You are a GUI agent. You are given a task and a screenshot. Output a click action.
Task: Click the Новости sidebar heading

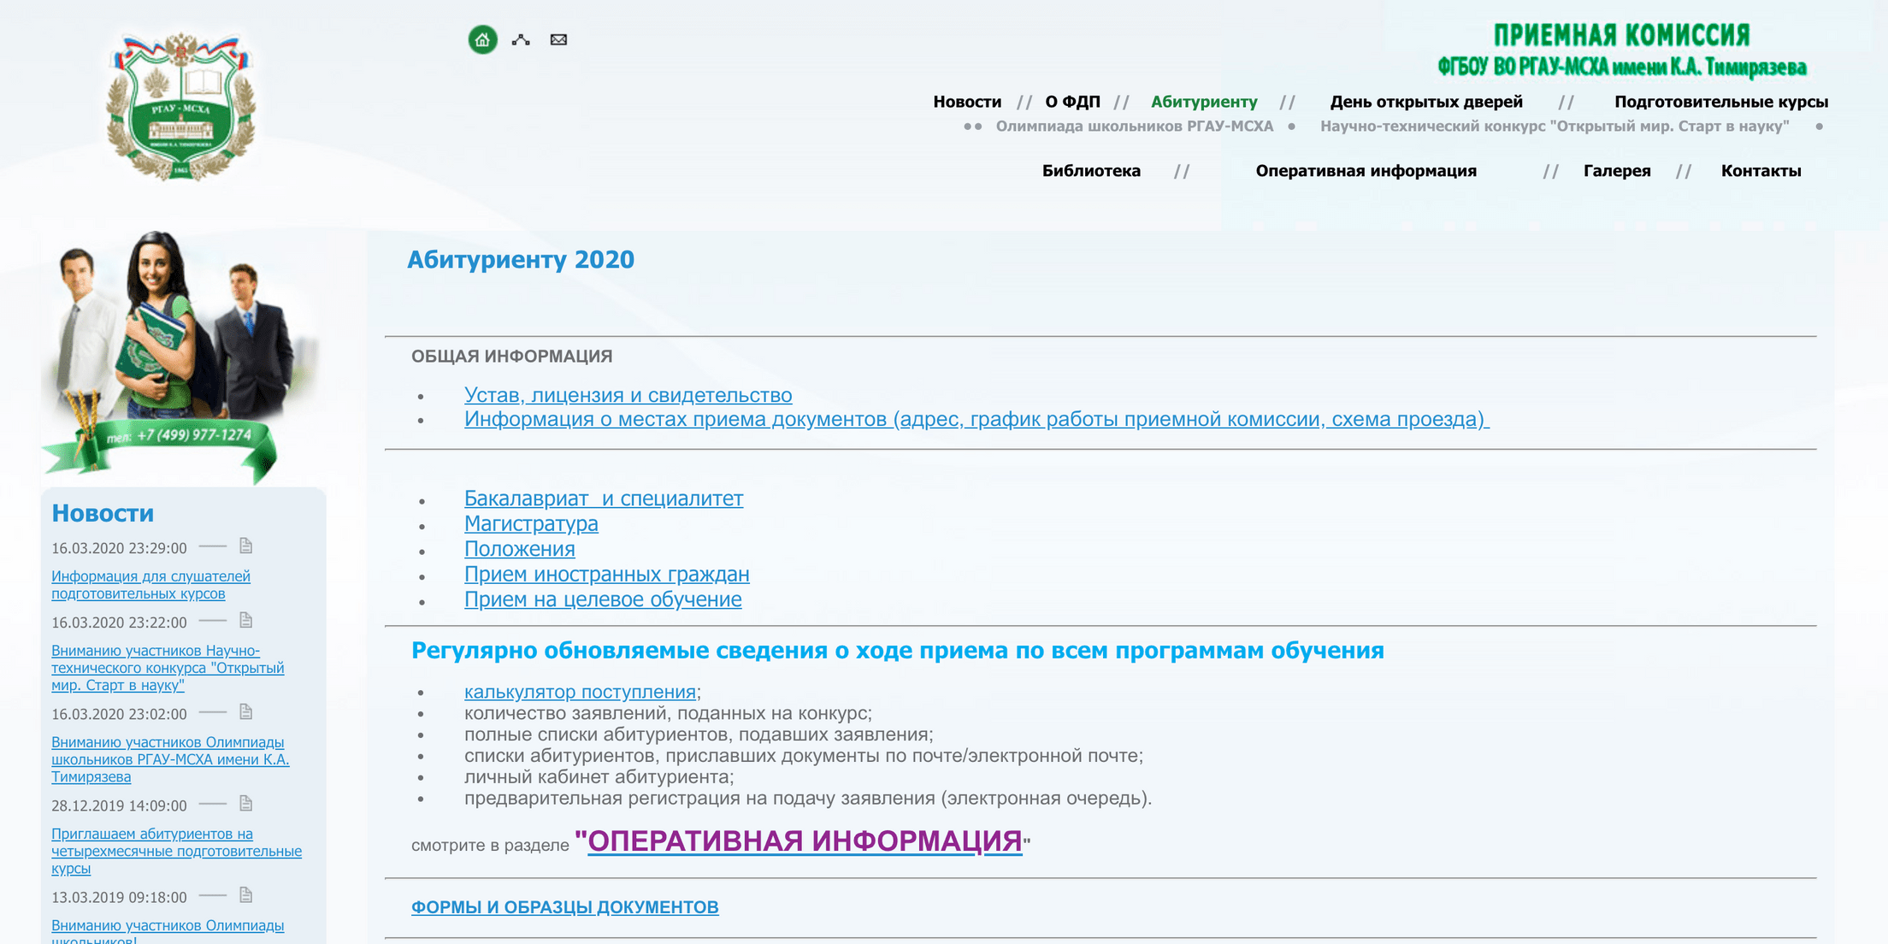(103, 513)
